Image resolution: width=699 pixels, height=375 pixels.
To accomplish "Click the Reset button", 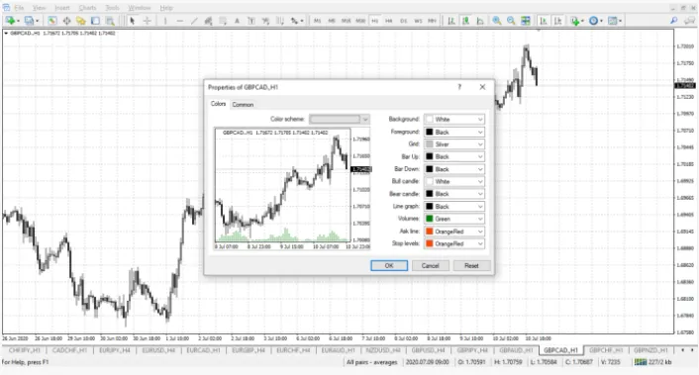I will [x=471, y=266].
